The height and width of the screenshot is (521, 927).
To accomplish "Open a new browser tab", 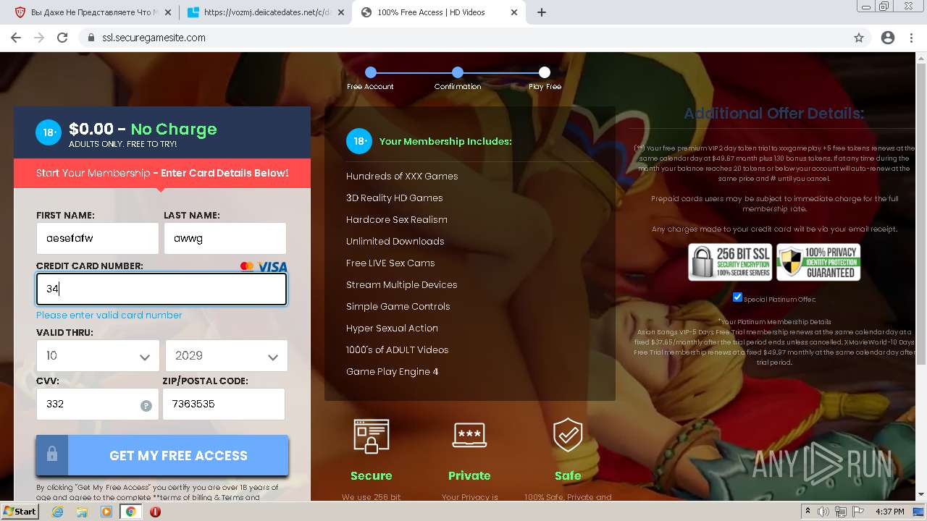I will coord(542,12).
